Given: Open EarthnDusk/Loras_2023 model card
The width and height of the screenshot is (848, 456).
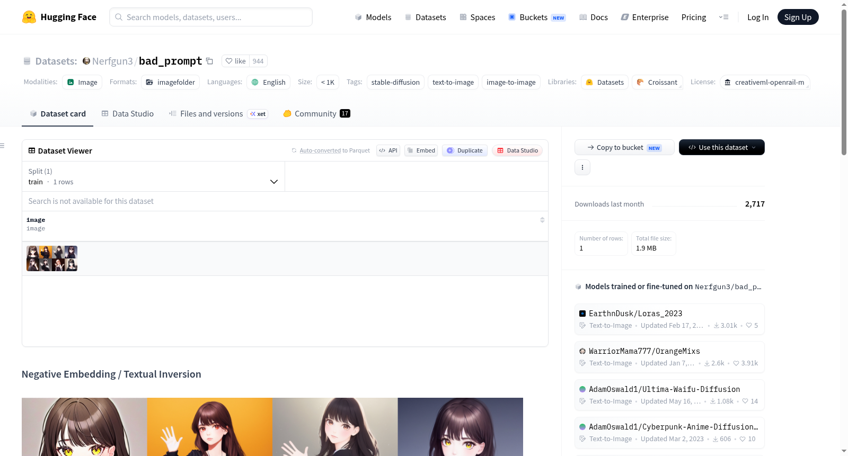Looking at the screenshot, I should pos(669,319).
